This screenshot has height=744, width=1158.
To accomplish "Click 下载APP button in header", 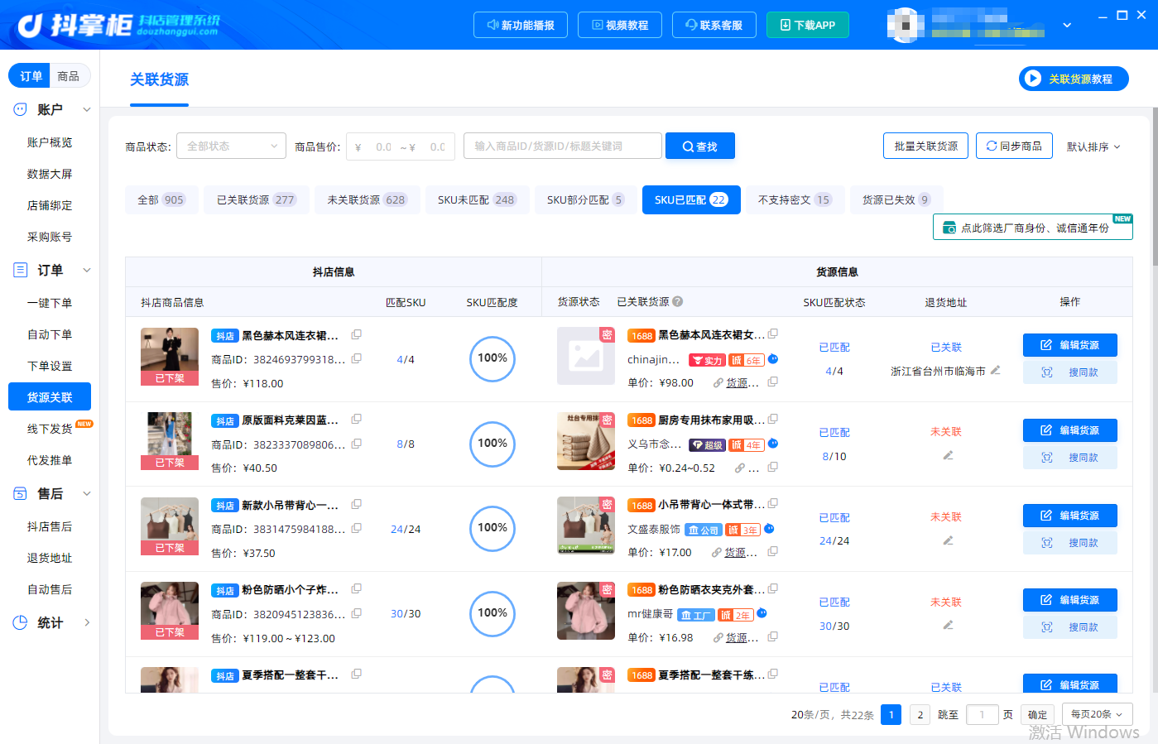I will click(808, 25).
